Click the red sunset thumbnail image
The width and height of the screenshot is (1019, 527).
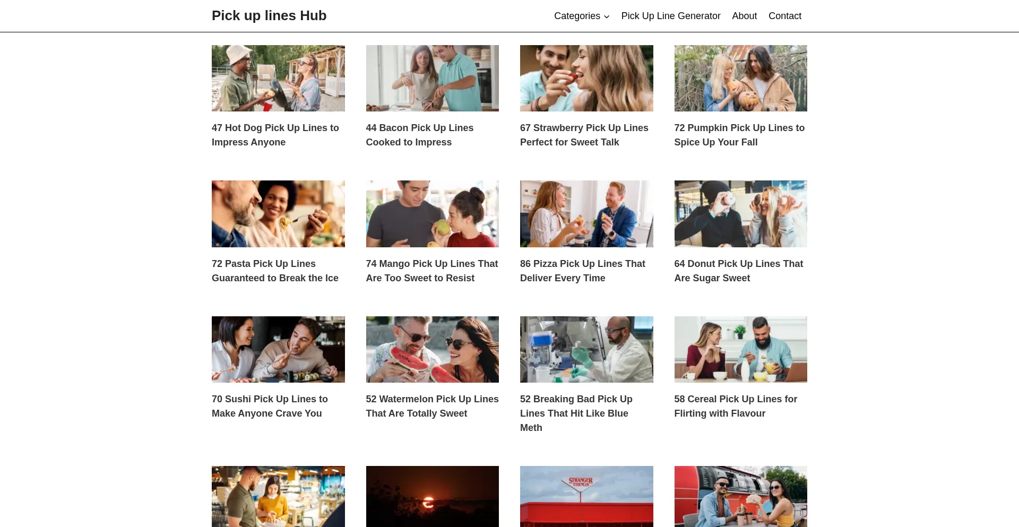[433, 496]
